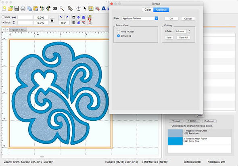The width and height of the screenshot is (238, 166).
Task: Close the Thread dialog with red button
Action: (x=112, y=4)
